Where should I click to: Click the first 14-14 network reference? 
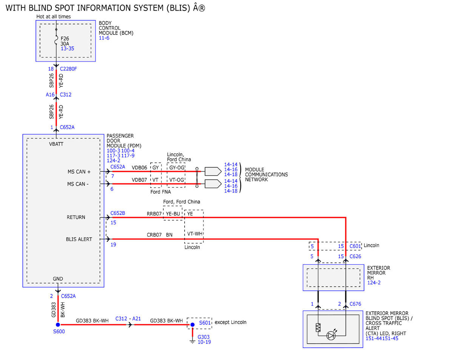point(231,165)
